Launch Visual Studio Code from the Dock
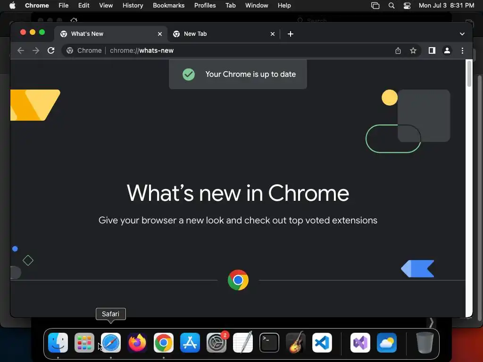 pos(322,343)
